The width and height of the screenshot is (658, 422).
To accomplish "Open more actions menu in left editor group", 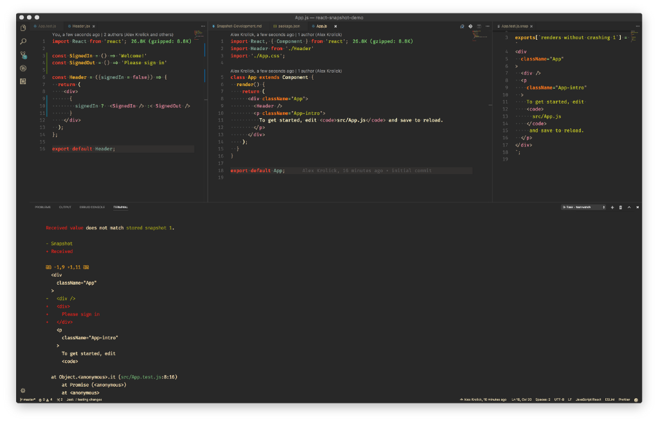I will coord(203,26).
